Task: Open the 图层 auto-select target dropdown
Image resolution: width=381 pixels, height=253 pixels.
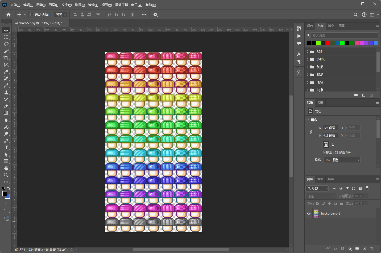Action: click(x=60, y=15)
